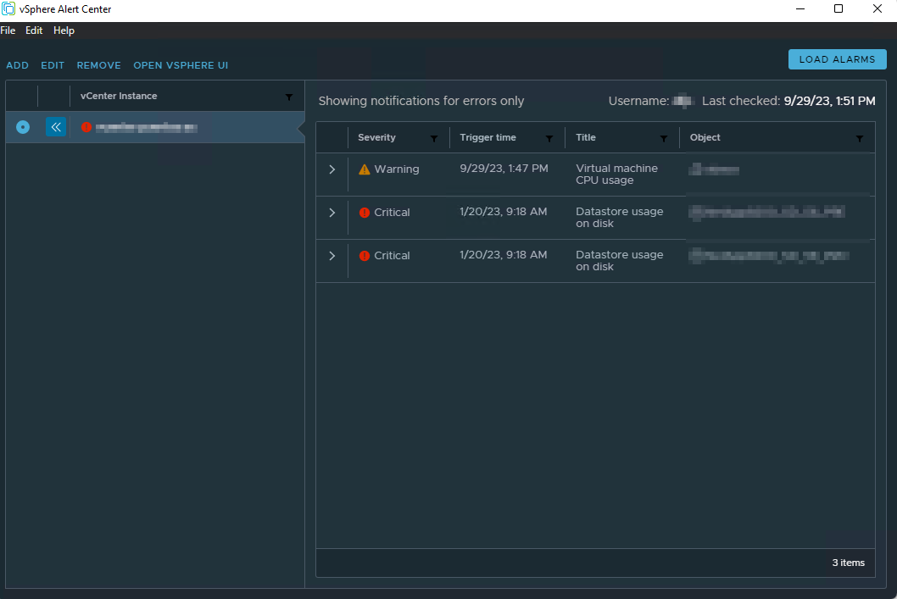Expand the Virtual machine CPU usage row
Screen dimensions: 897x599
coord(331,169)
